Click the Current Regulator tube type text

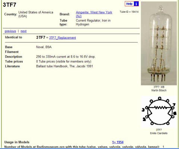coord(93,22)
